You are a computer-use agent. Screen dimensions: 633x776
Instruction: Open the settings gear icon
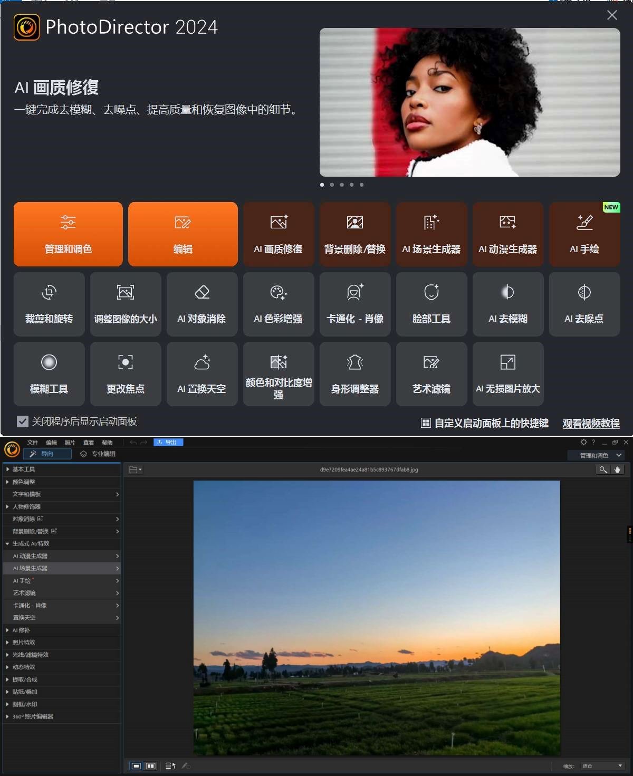(583, 442)
